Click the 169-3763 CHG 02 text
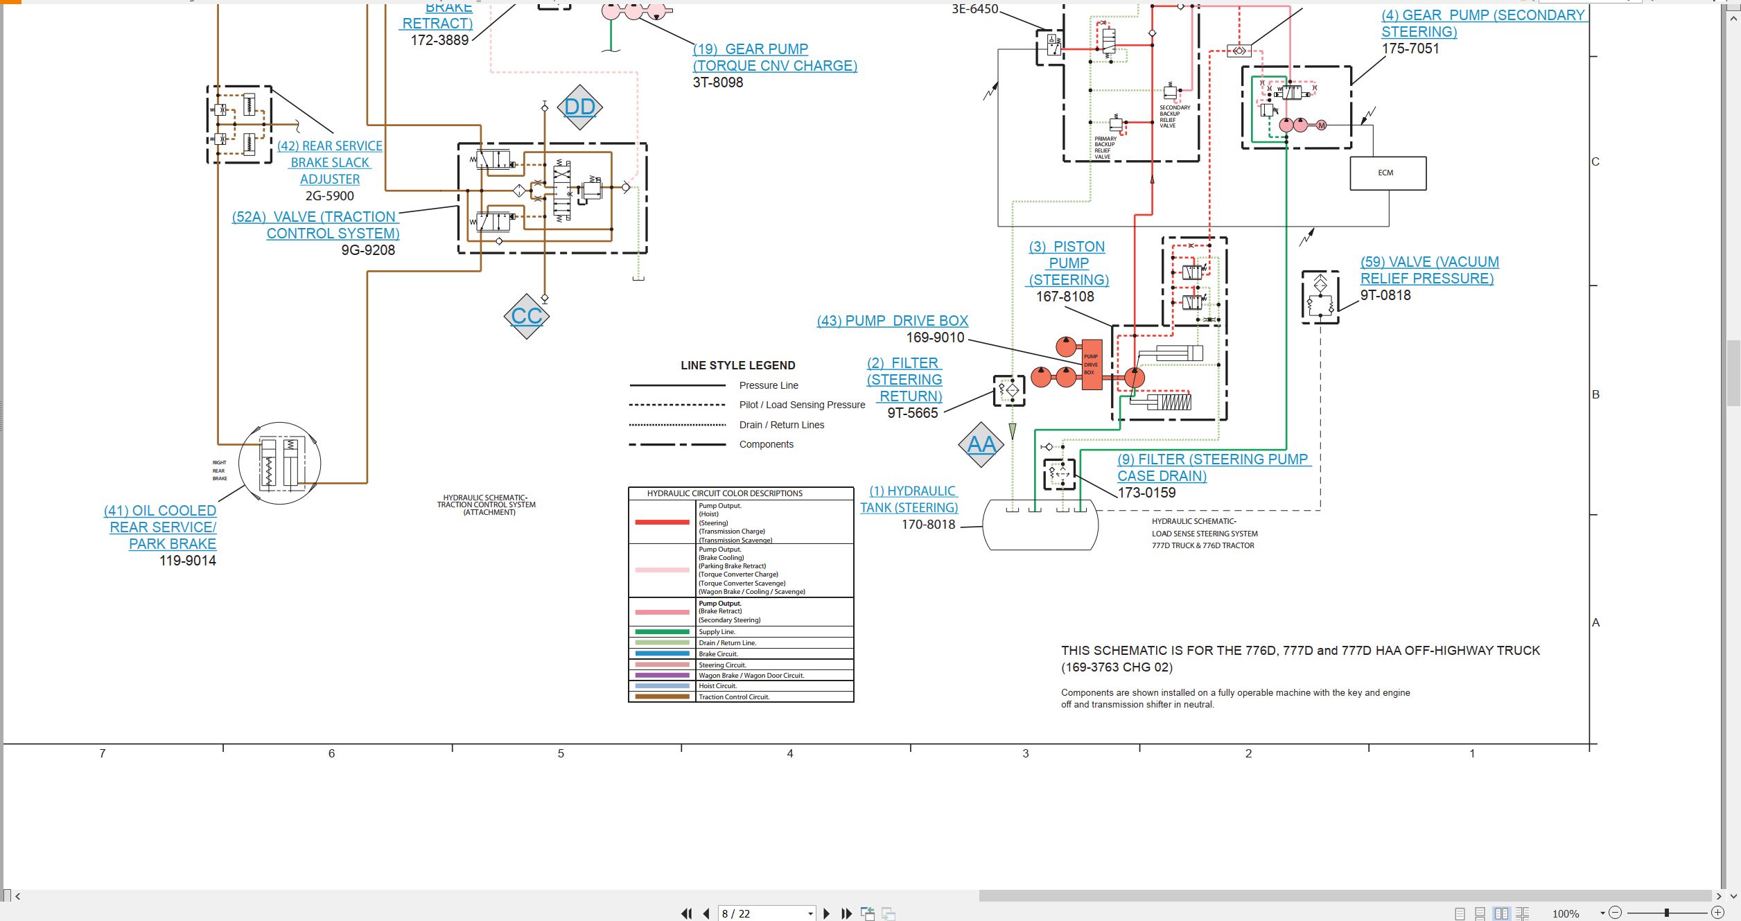Screen dimensions: 1741x921 click(1117, 667)
